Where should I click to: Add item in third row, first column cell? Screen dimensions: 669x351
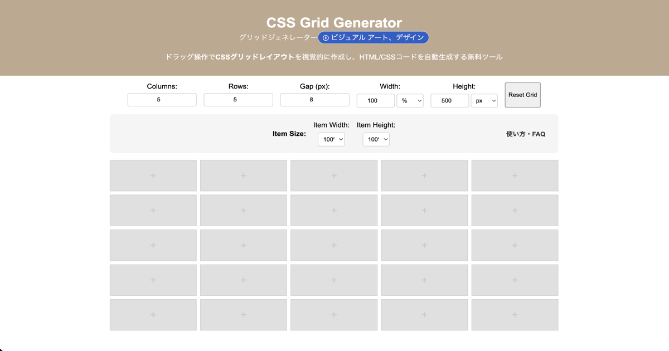tap(153, 245)
